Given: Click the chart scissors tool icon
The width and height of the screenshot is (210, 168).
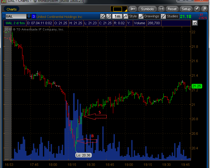Looking at the screenshot, I should (103, 16).
